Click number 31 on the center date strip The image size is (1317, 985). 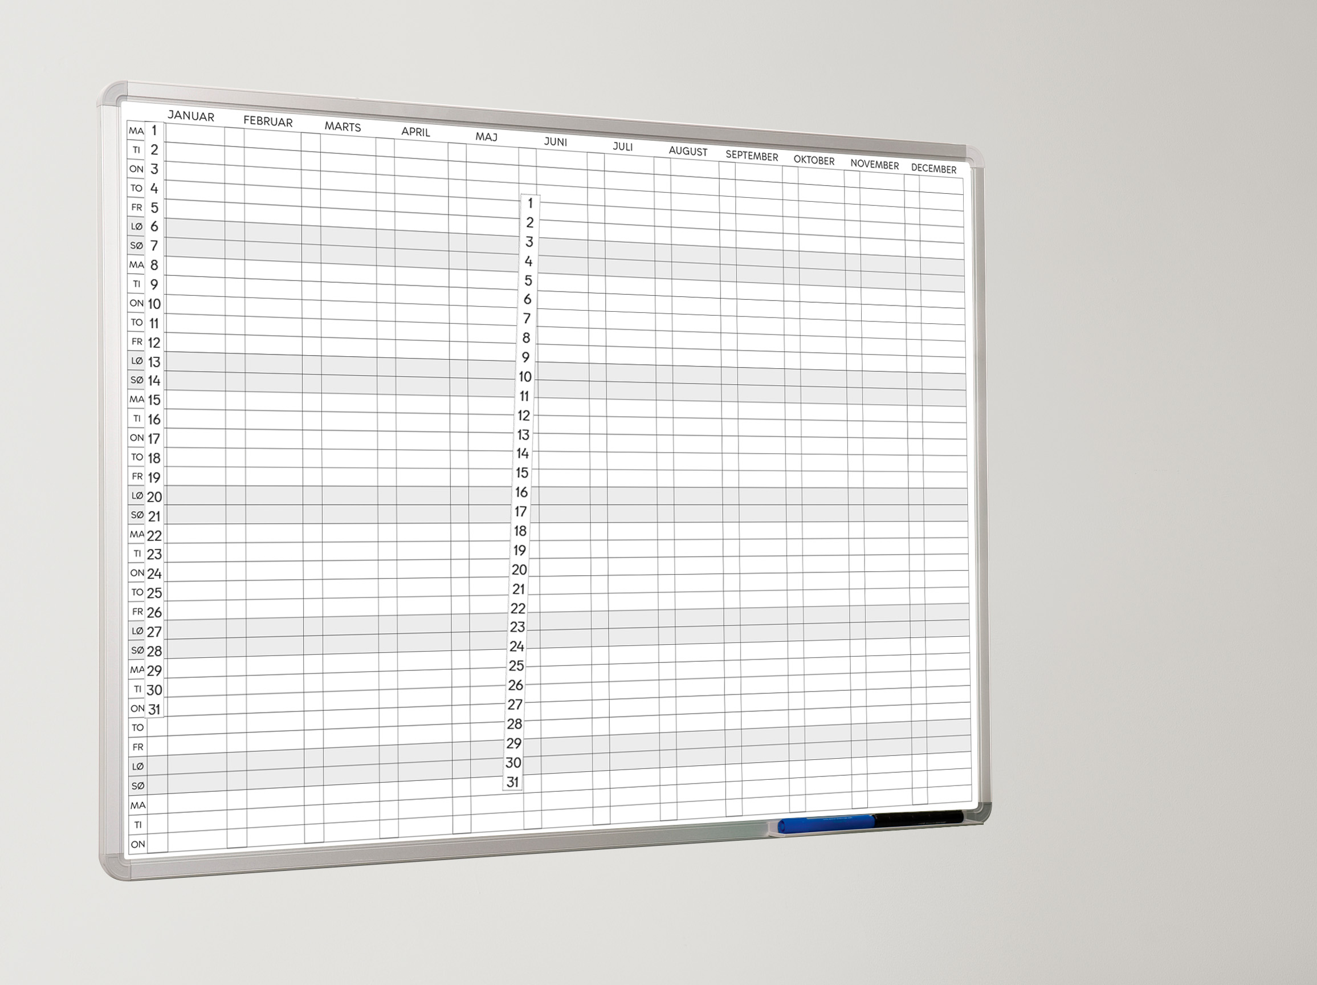[513, 782]
